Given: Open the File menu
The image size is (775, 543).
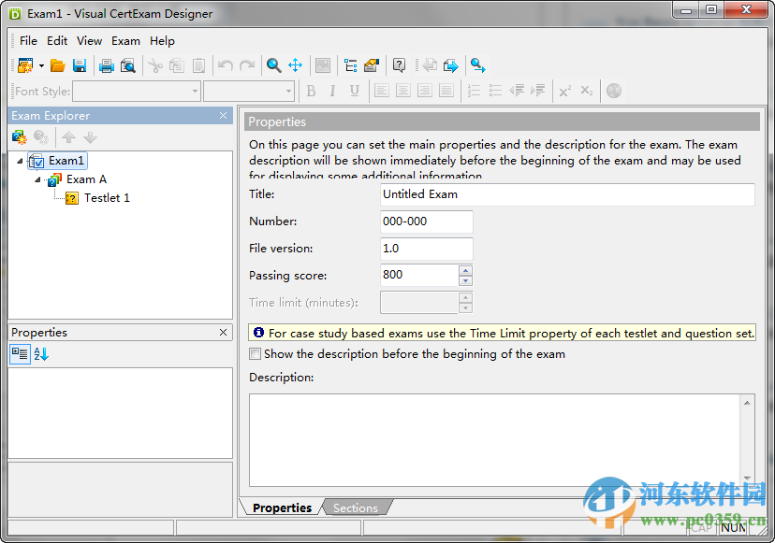Looking at the screenshot, I should (x=28, y=41).
